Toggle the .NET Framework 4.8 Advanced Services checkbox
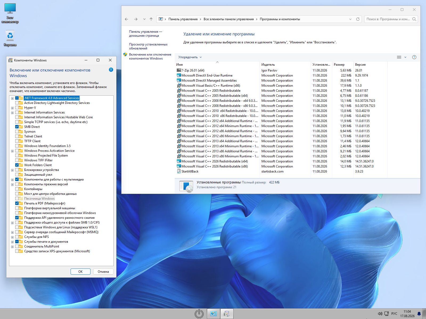The width and height of the screenshot is (426, 319). (17, 98)
